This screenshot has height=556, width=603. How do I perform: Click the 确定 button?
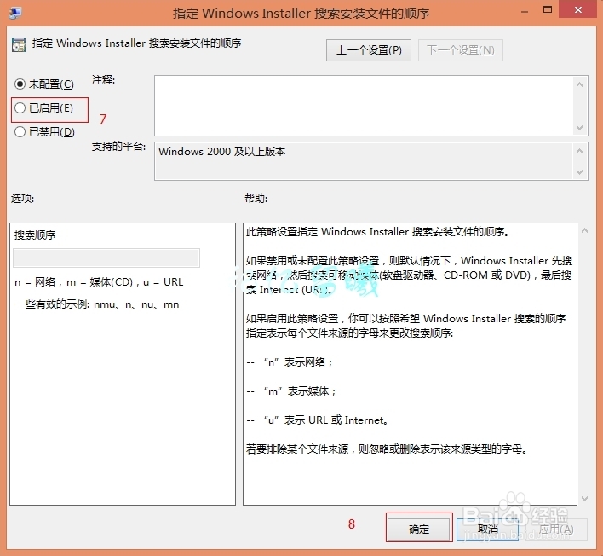[419, 529]
